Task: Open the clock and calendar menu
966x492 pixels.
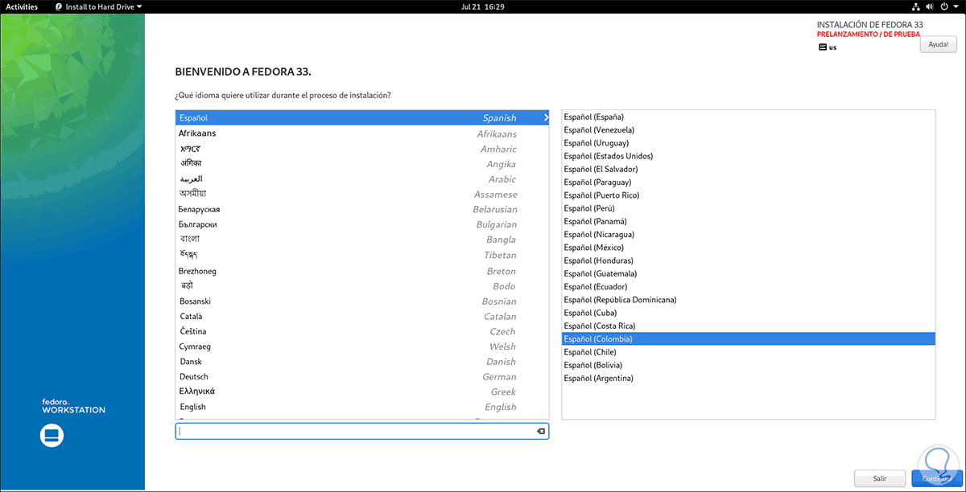Action: coord(483,6)
